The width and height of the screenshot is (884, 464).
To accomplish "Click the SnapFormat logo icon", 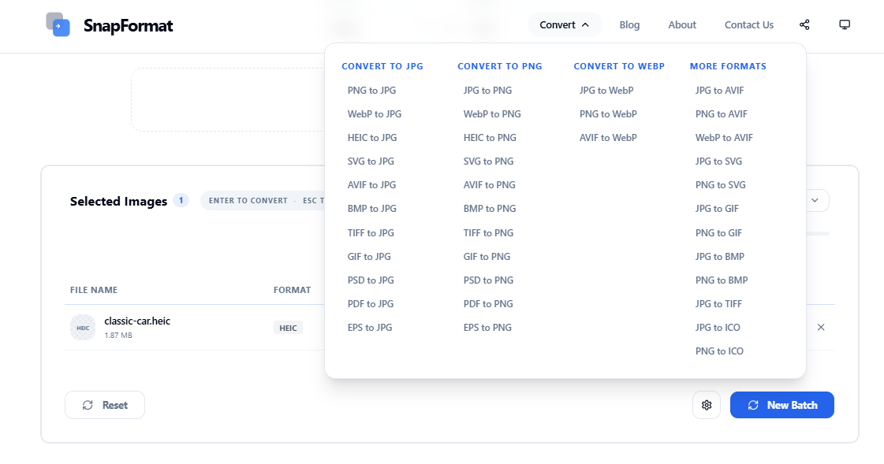I will 58,24.
